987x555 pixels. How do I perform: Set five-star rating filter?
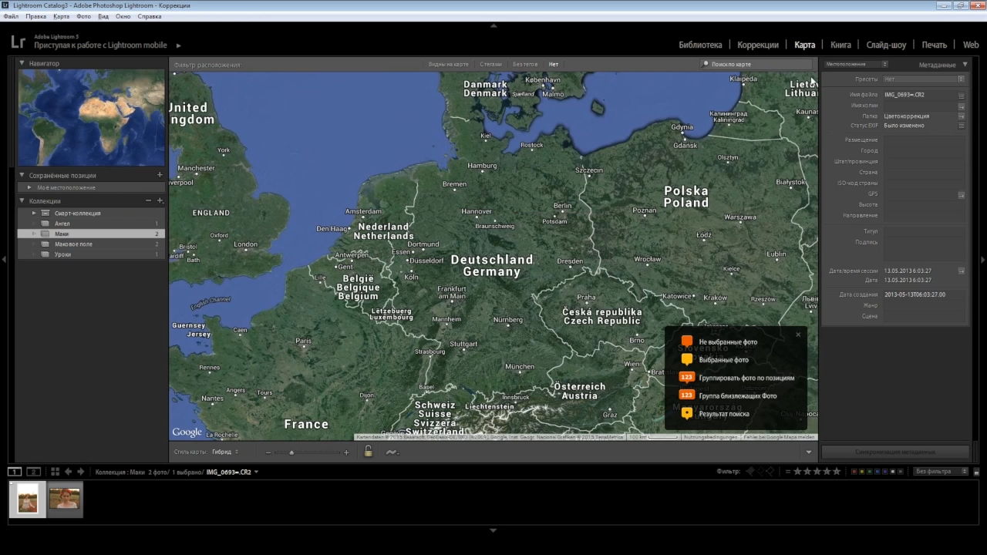[837, 471]
